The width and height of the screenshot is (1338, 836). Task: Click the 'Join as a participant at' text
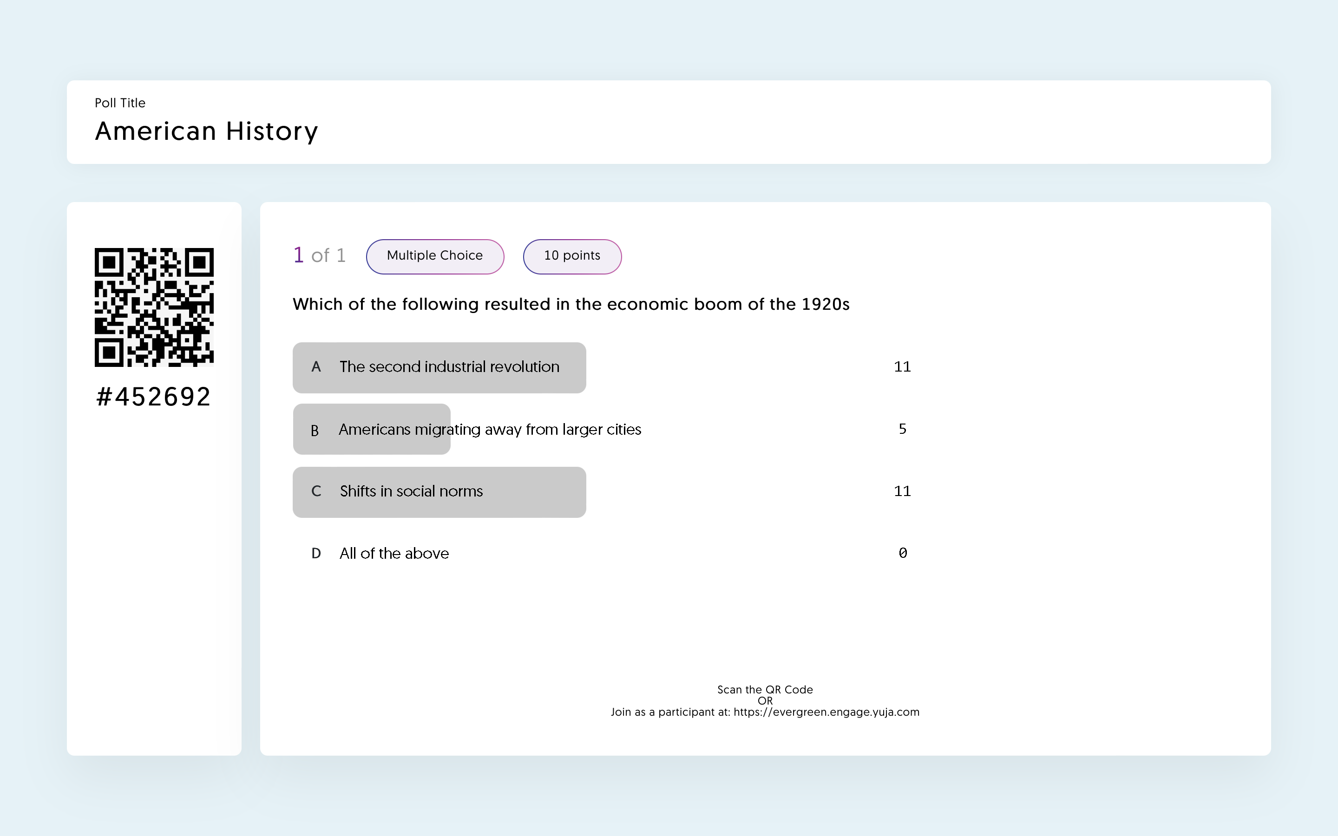coord(670,712)
